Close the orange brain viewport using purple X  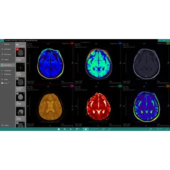click(x=72, y=86)
